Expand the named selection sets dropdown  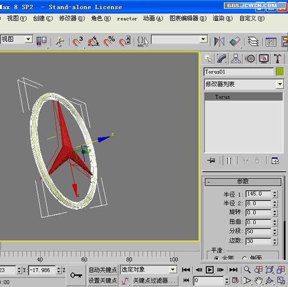pos(203,39)
